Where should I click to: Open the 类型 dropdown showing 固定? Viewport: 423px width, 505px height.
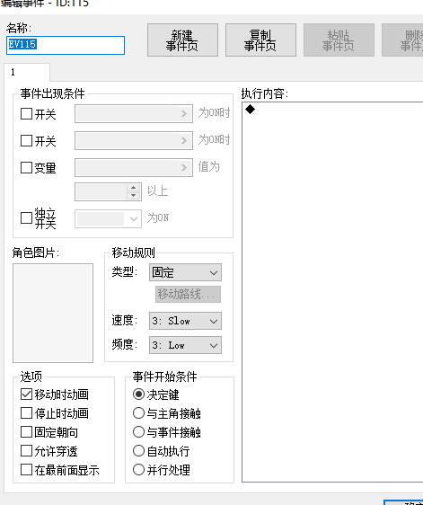click(x=185, y=272)
